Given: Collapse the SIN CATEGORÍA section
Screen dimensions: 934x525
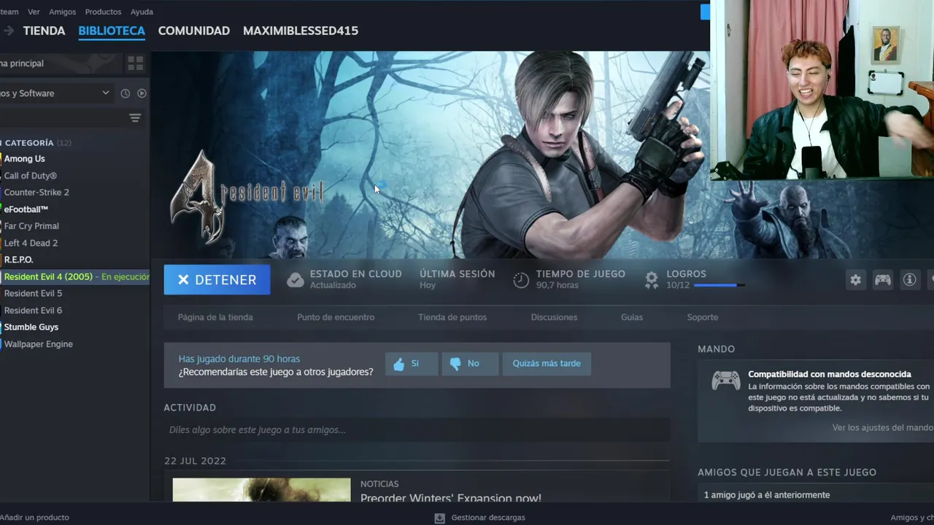Looking at the screenshot, I should [36, 143].
